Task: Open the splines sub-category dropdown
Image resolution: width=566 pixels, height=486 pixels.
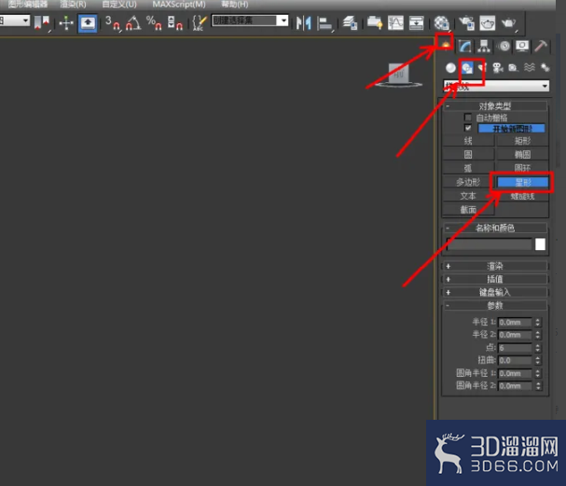Action: (x=496, y=86)
